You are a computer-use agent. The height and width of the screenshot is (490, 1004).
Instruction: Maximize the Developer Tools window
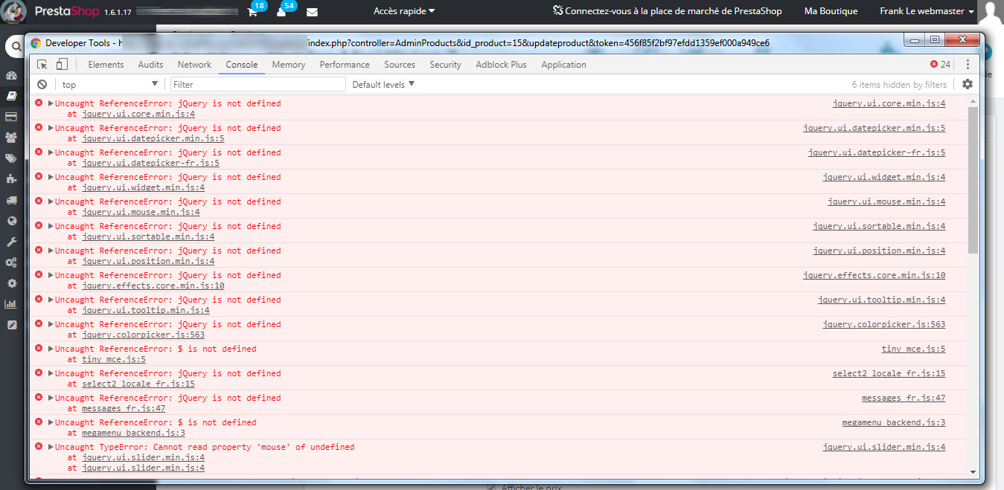[935, 40]
